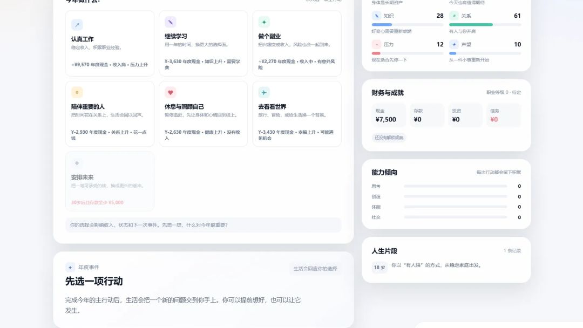Click the 能力倾向 heading
Image resolution: width=583 pixels, height=328 pixels.
tap(384, 172)
